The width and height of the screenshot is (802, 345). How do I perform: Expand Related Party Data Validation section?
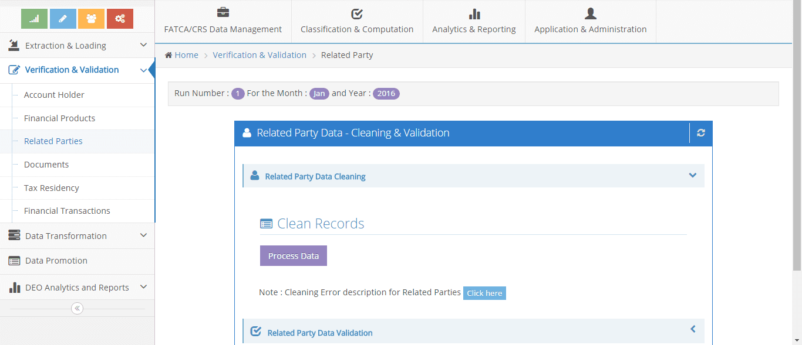point(692,329)
